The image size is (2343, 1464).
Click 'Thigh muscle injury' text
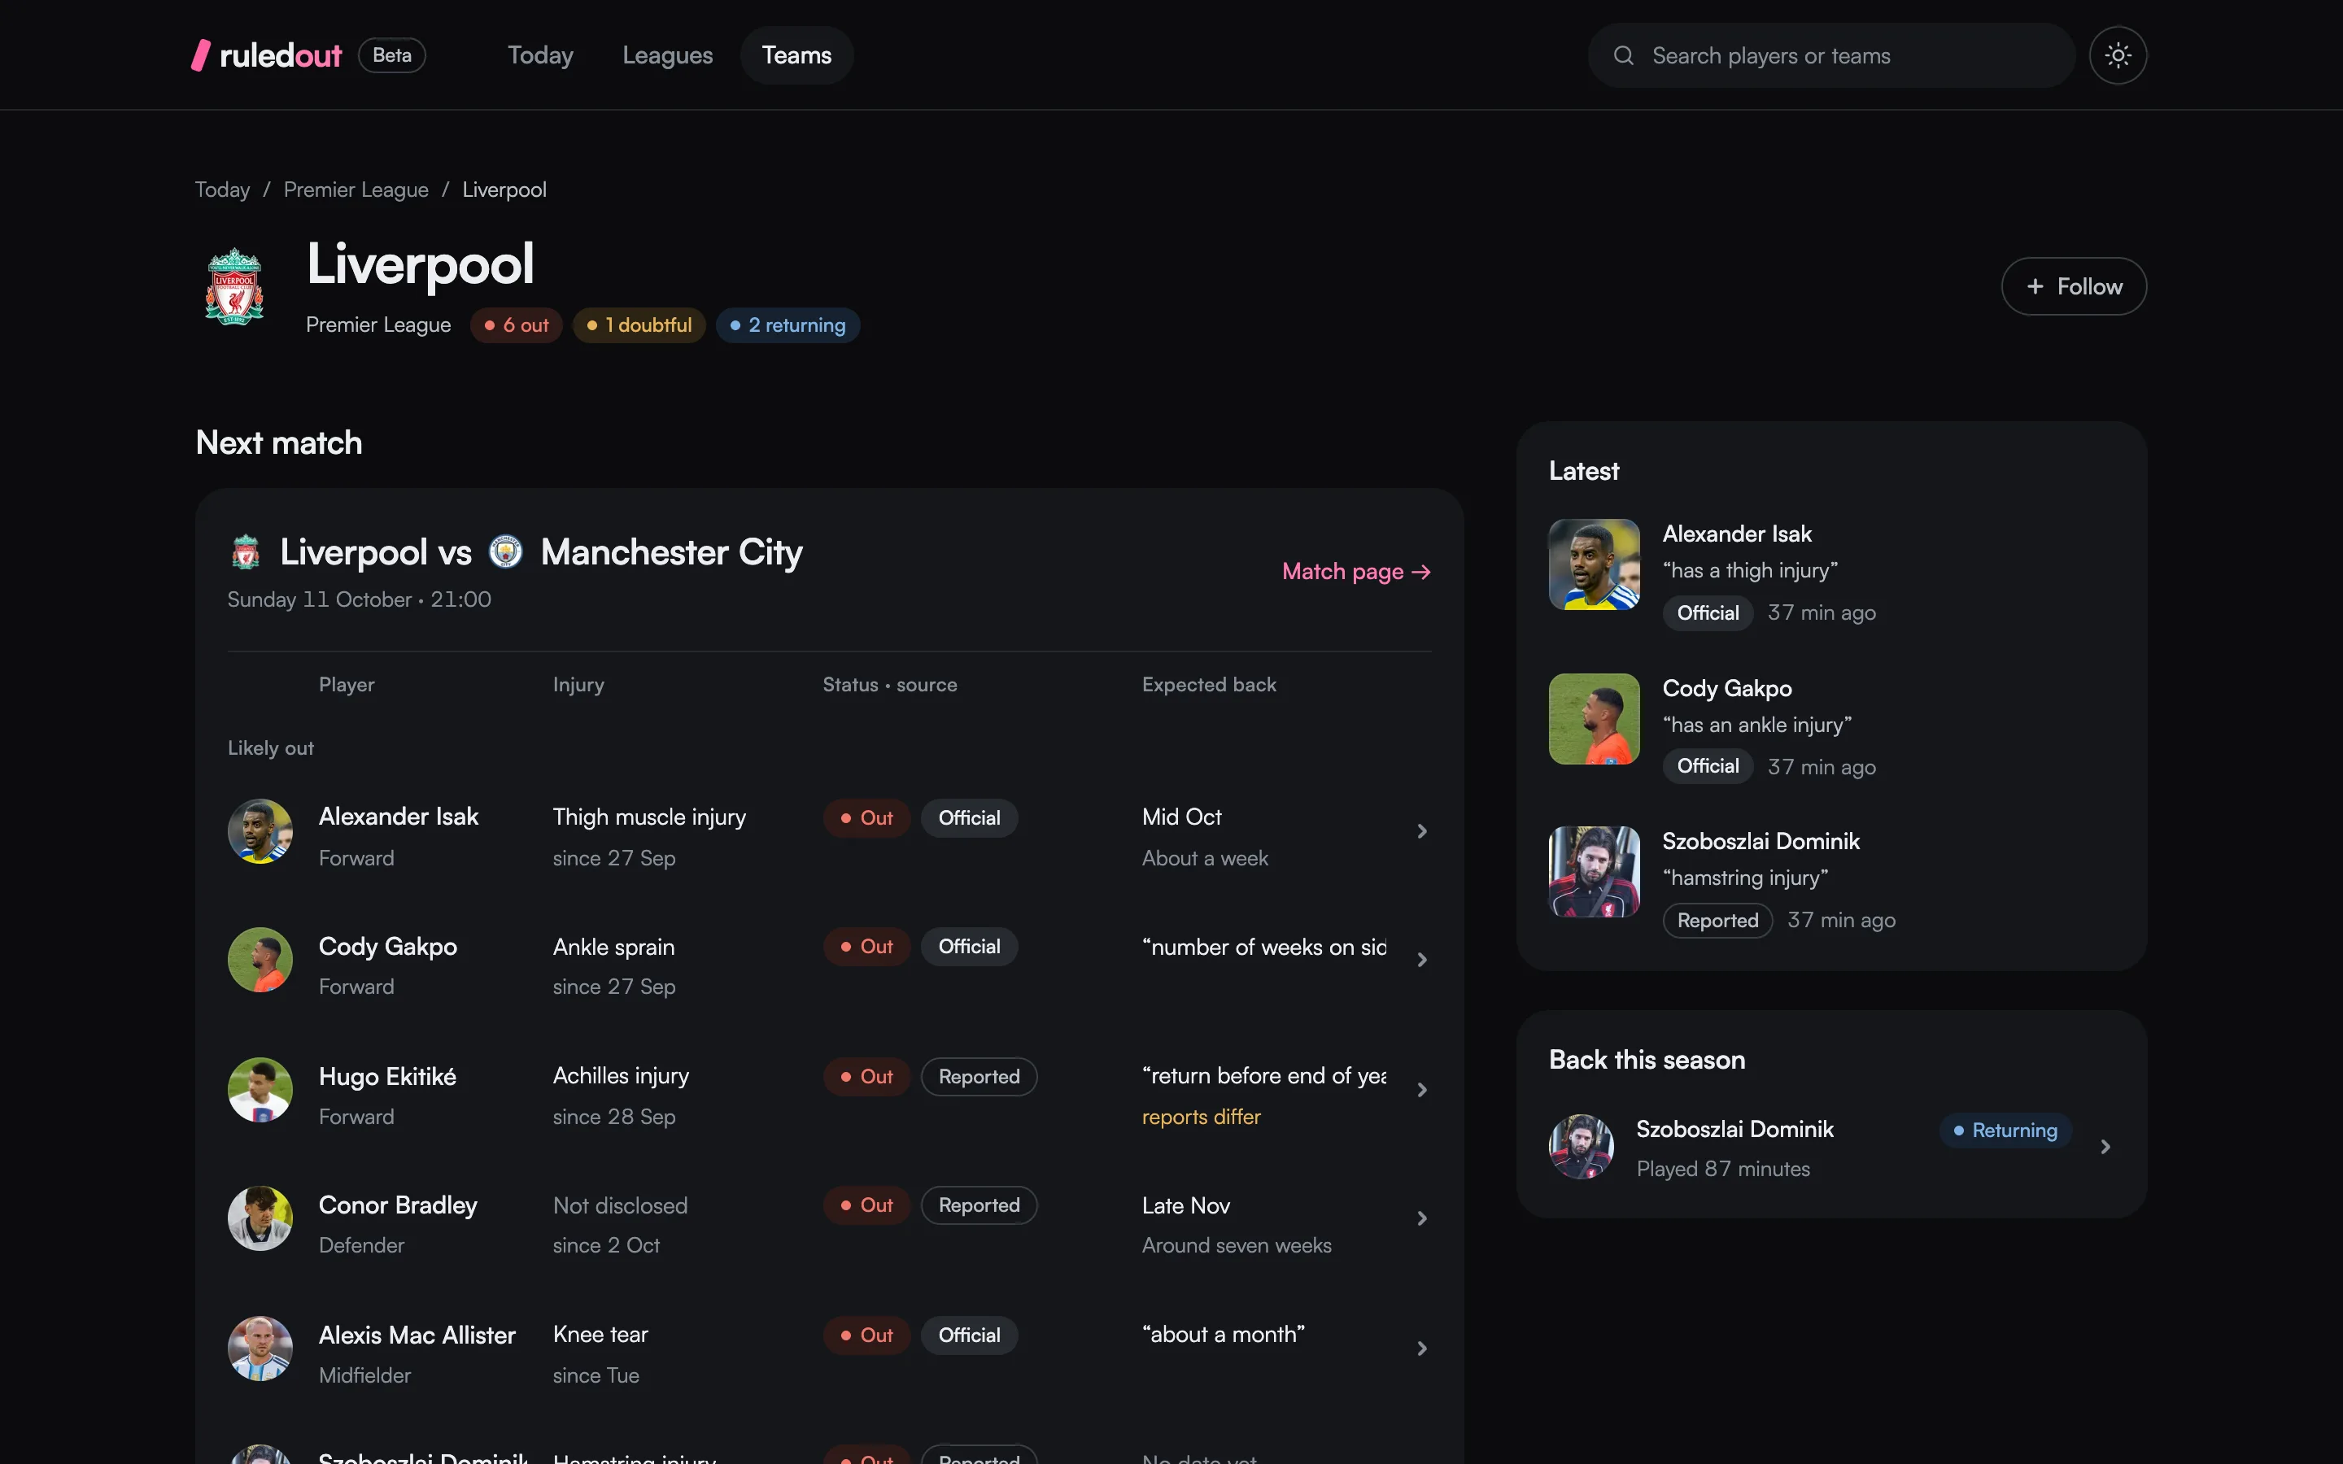click(648, 817)
